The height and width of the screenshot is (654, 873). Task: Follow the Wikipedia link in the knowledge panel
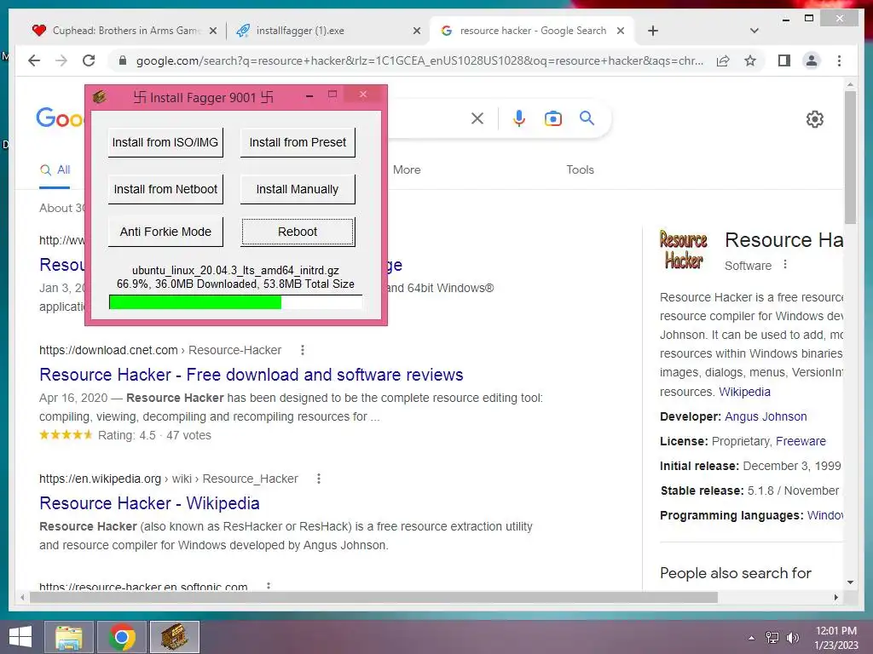744,392
